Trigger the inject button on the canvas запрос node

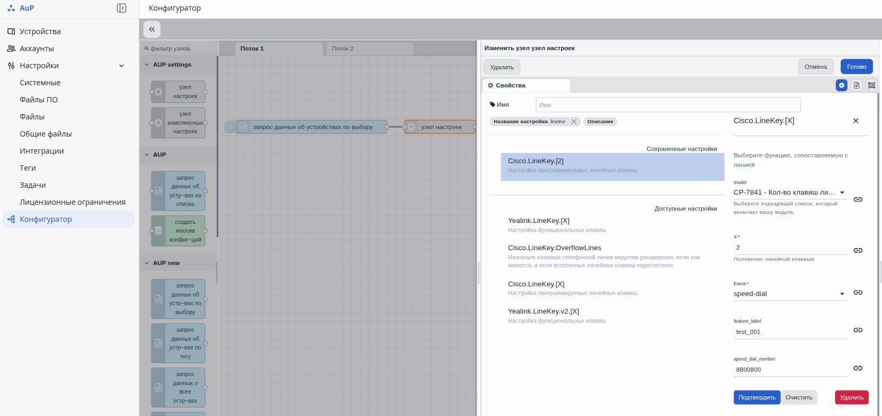point(231,127)
